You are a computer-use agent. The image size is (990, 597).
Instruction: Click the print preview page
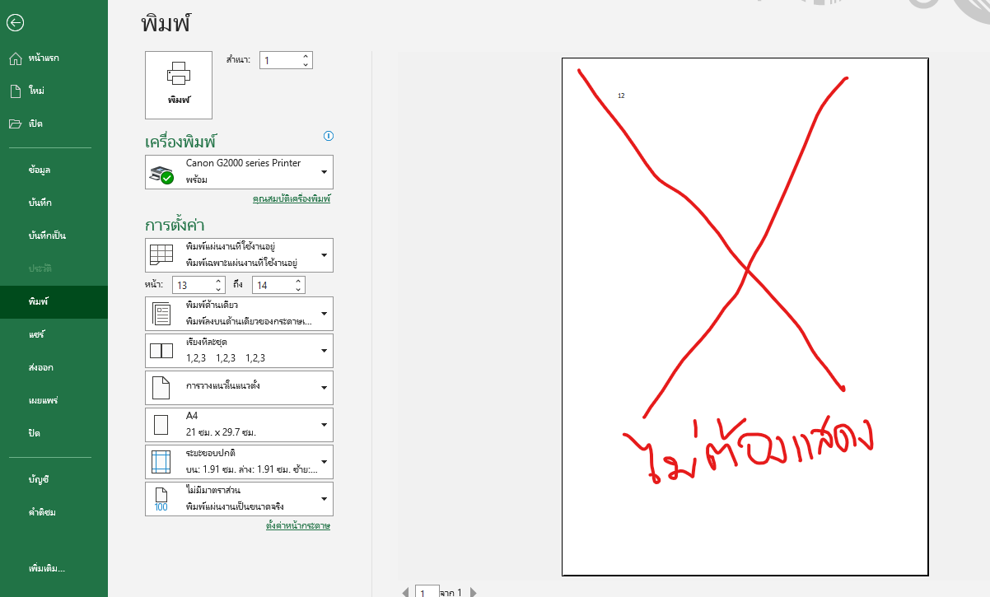pos(745,317)
